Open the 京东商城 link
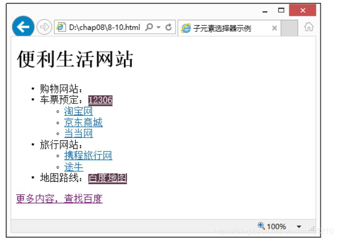 83,122
